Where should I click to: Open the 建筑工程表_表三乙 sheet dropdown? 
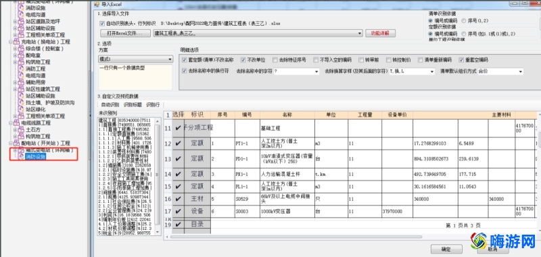(x=360, y=33)
